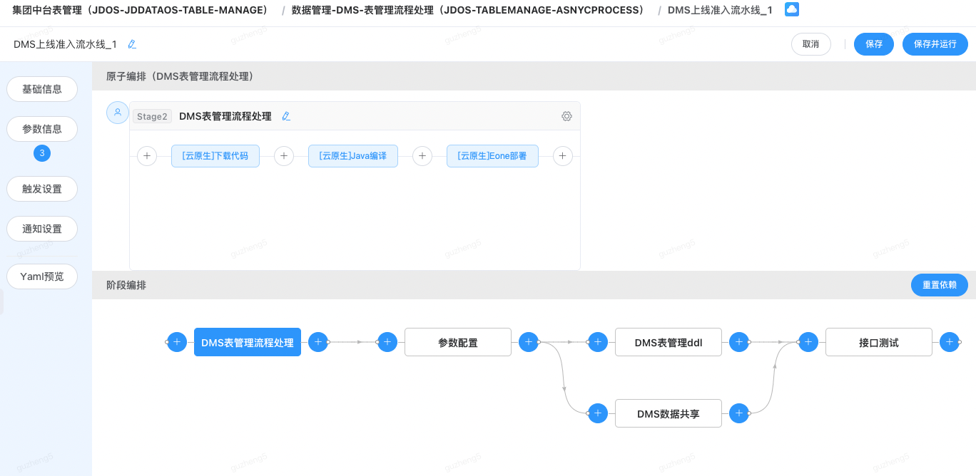Click 保存 button

pyautogui.click(x=874, y=44)
